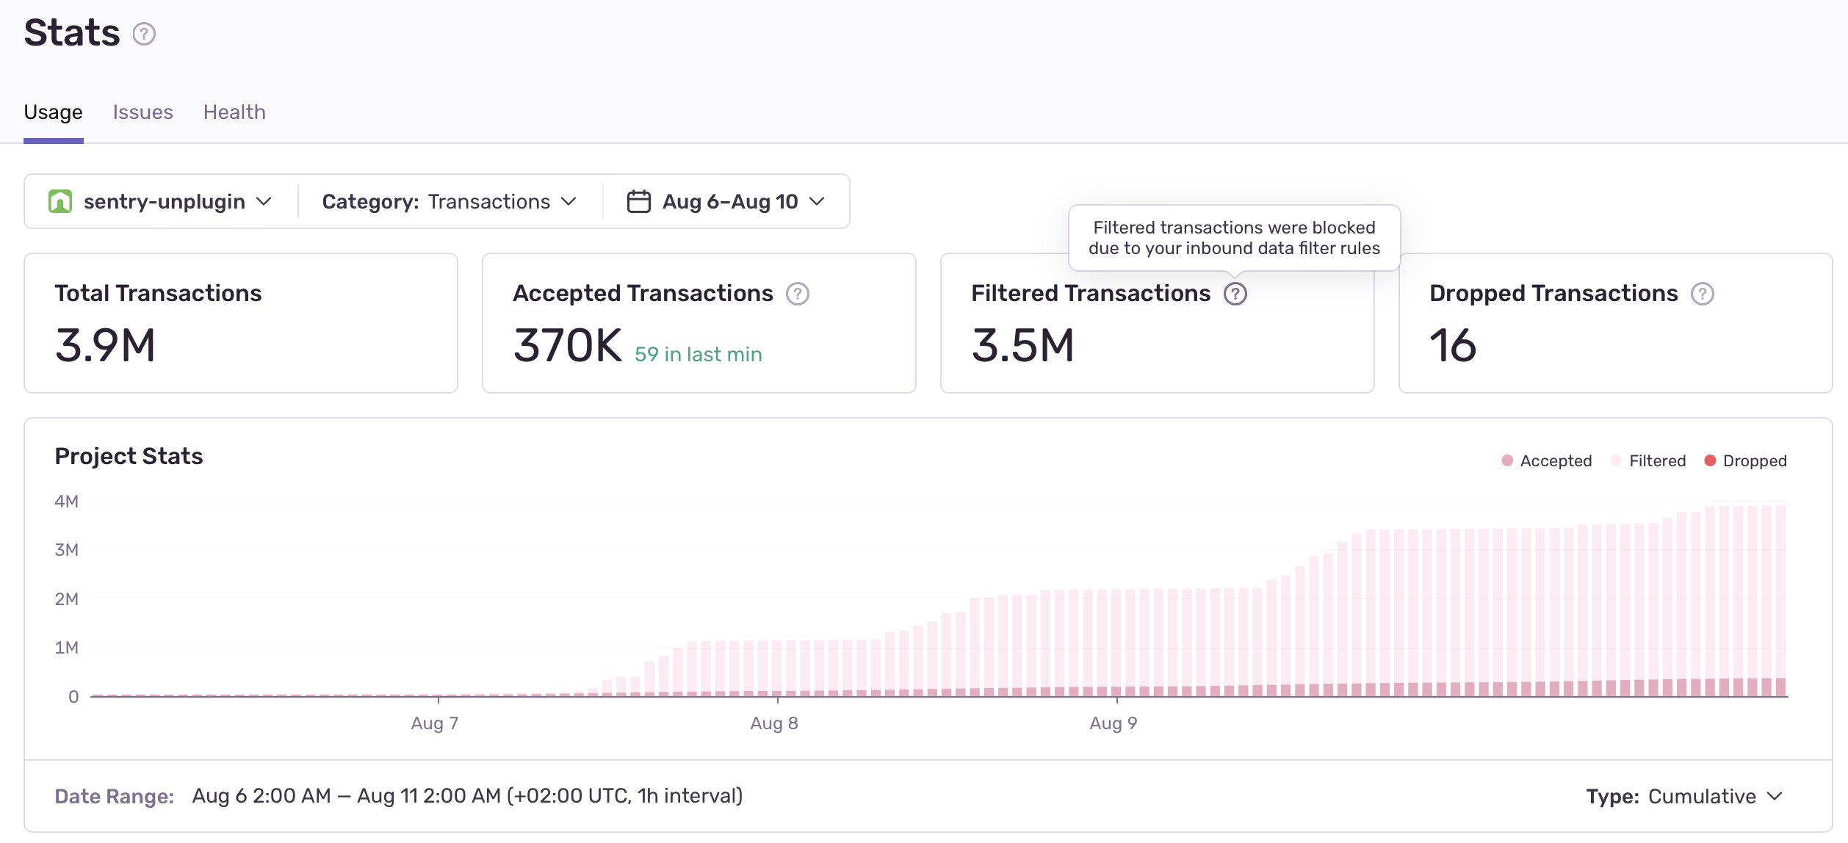The width and height of the screenshot is (1848, 843).
Task: Click the Total Transactions 3.9M value
Action: [x=106, y=345]
